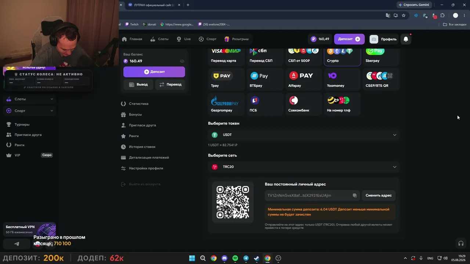Open the Розыгрыш giveaway tab
The height and width of the screenshot is (264, 470).
[x=236, y=39]
